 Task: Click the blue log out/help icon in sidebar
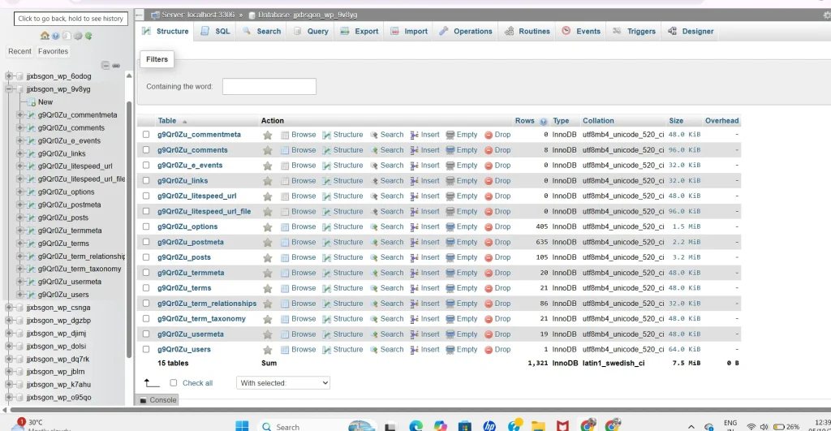pyautogui.click(x=56, y=36)
